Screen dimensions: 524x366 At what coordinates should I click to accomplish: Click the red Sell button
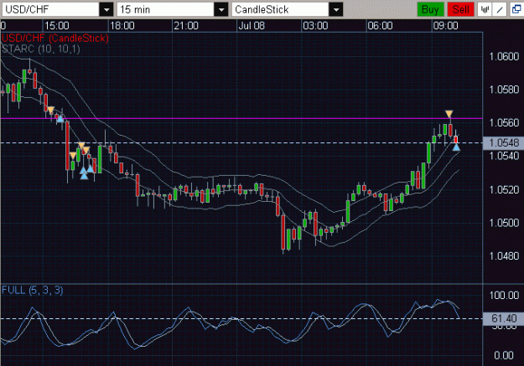click(461, 9)
